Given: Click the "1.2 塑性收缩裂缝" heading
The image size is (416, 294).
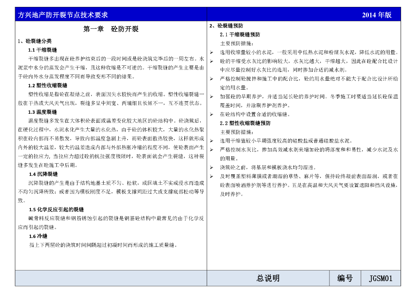Looking at the screenshot, I should tap(48, 86).
